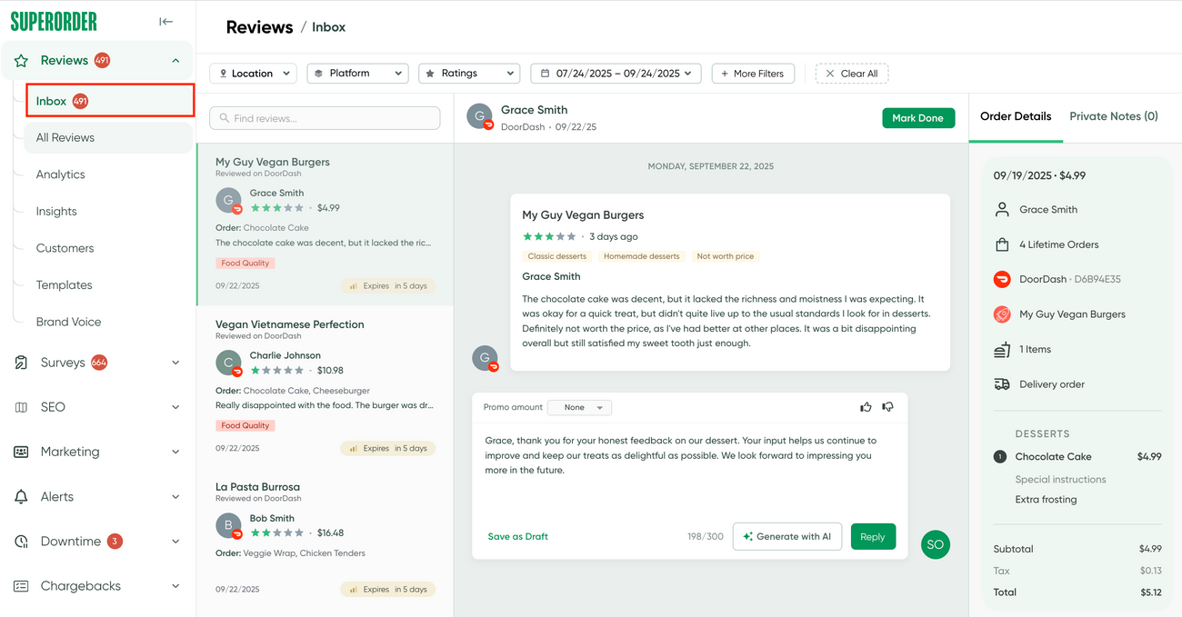This screenshot has height=617, width=1182.
Task: Click the person icon beside Grace Smith in Order Details
Action: tap(1002, 209)
